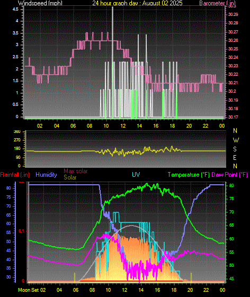Select the olive "Solar" legend label
This screenshot has height=297, width=250.
coord(70,177)
